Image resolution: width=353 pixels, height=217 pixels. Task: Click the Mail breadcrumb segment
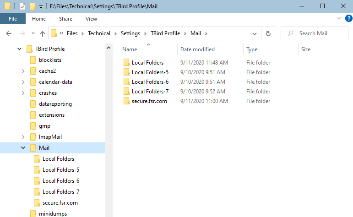[x=196, y=33]
